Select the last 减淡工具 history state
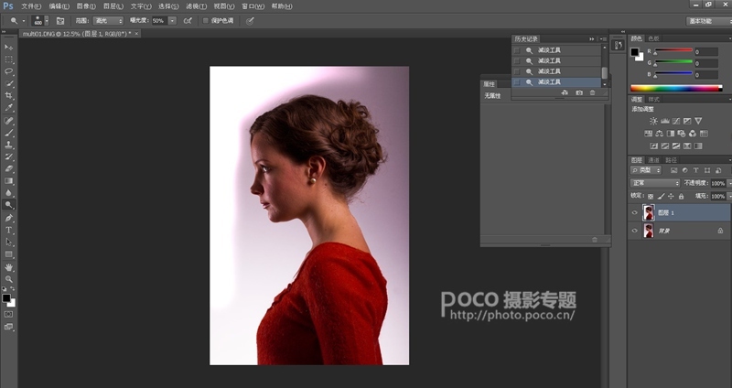732x388 pixels. click(549, 82)
